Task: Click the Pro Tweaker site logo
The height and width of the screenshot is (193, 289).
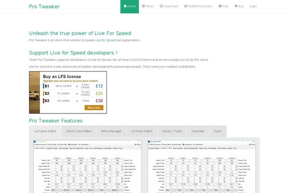Action: (x=44, y=6)
